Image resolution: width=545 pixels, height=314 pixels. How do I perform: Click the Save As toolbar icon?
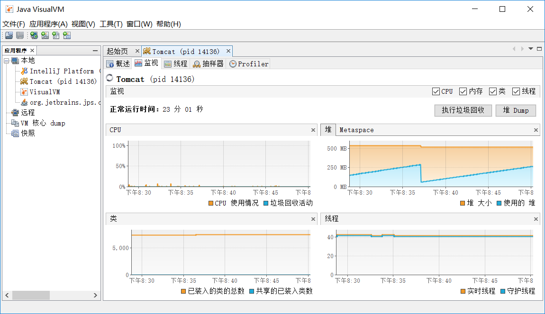20,35
